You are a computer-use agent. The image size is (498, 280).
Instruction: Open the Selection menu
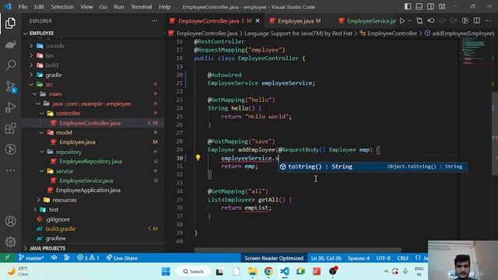click(62, 7)
